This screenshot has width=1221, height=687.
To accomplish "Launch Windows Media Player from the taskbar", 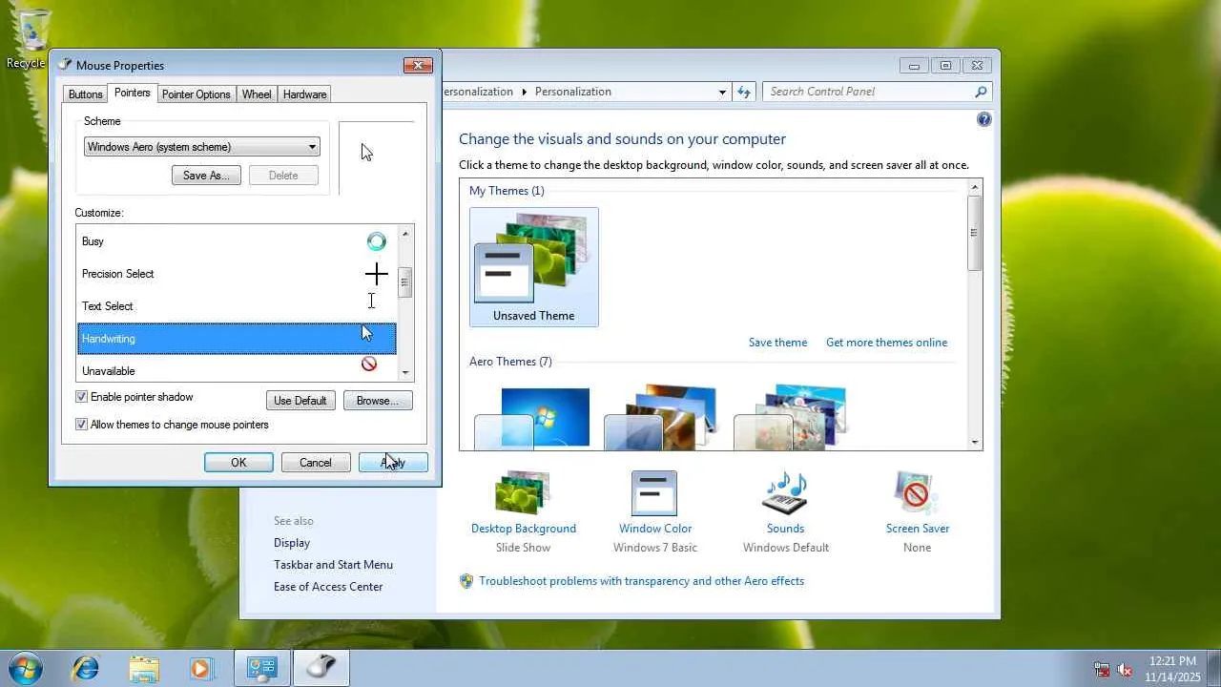I will coord(201,668).
